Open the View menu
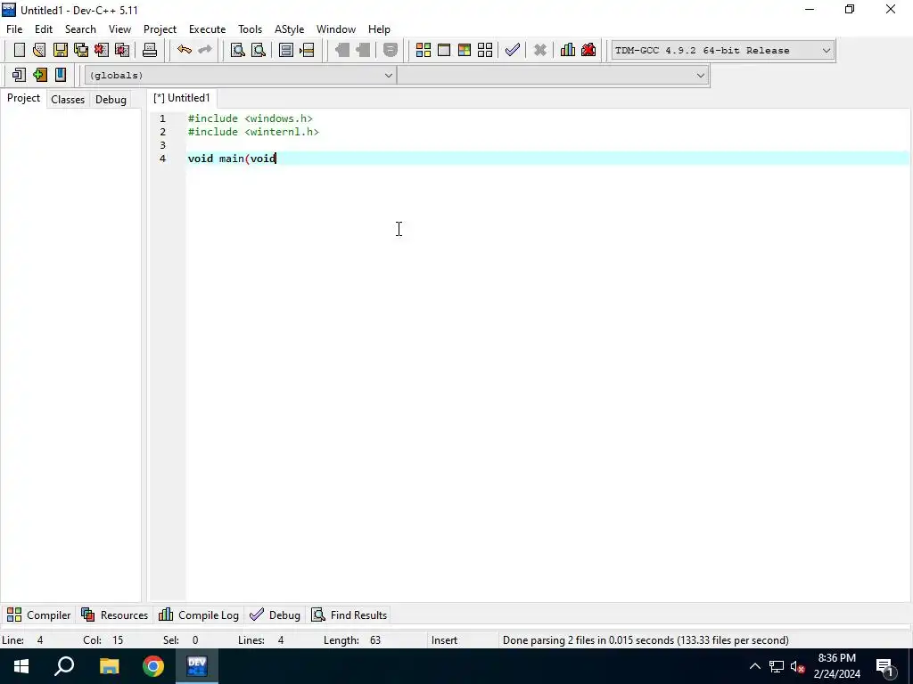913x684 pixels. click(x=120, y=29)
